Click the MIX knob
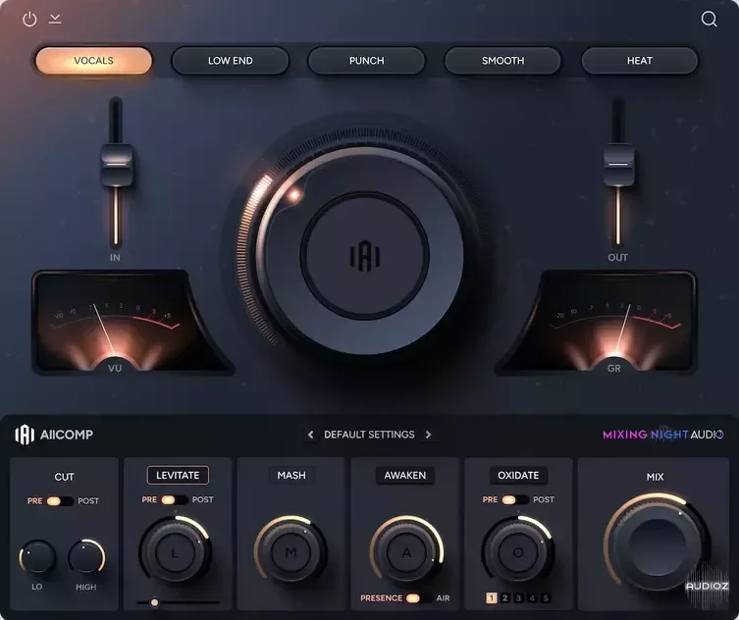The height and width of the screenshot is (620, 739). pos(657,546)
